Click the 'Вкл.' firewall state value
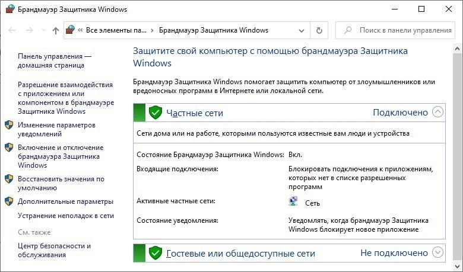Image resolution: width=463 pixels, height=272 pixels. tap(295, 155)
